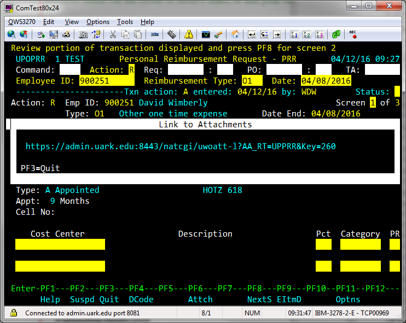Click the PA2 key toolbar icon
The width and height of the screenshot is (406, 323).
pos(307,34)
